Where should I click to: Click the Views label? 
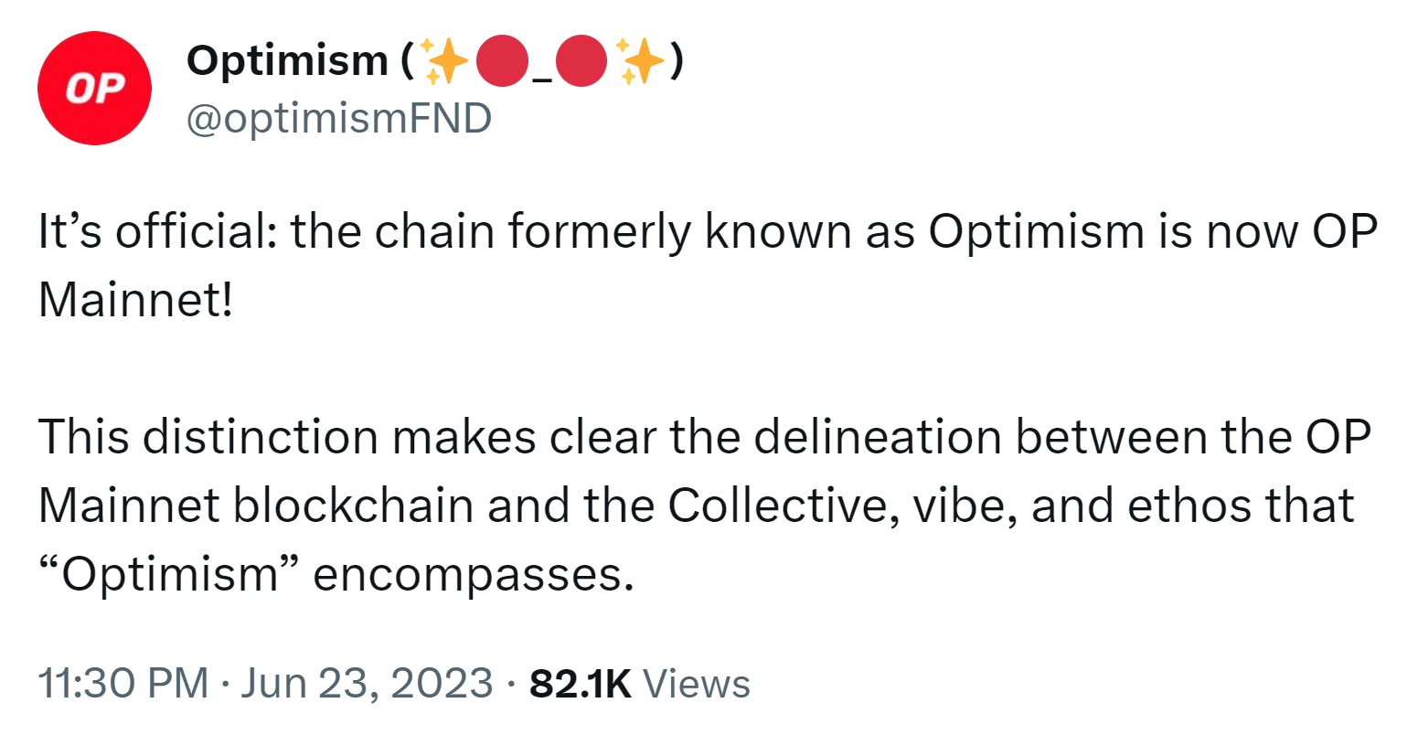pos(697,684)
